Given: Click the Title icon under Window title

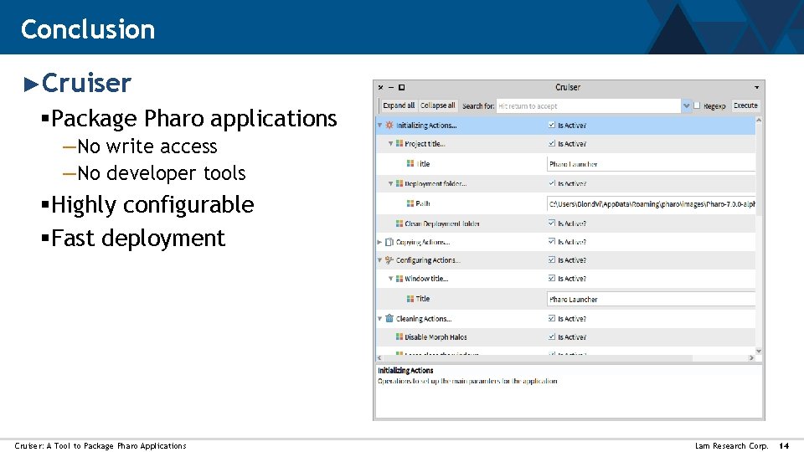Looking at the screenshot, I should [x=410, y=299].
